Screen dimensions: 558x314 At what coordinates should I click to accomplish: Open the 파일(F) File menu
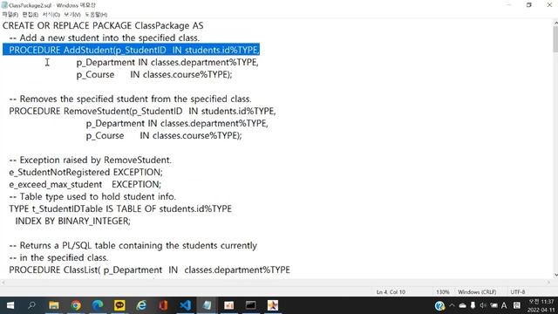click(10, 15)
